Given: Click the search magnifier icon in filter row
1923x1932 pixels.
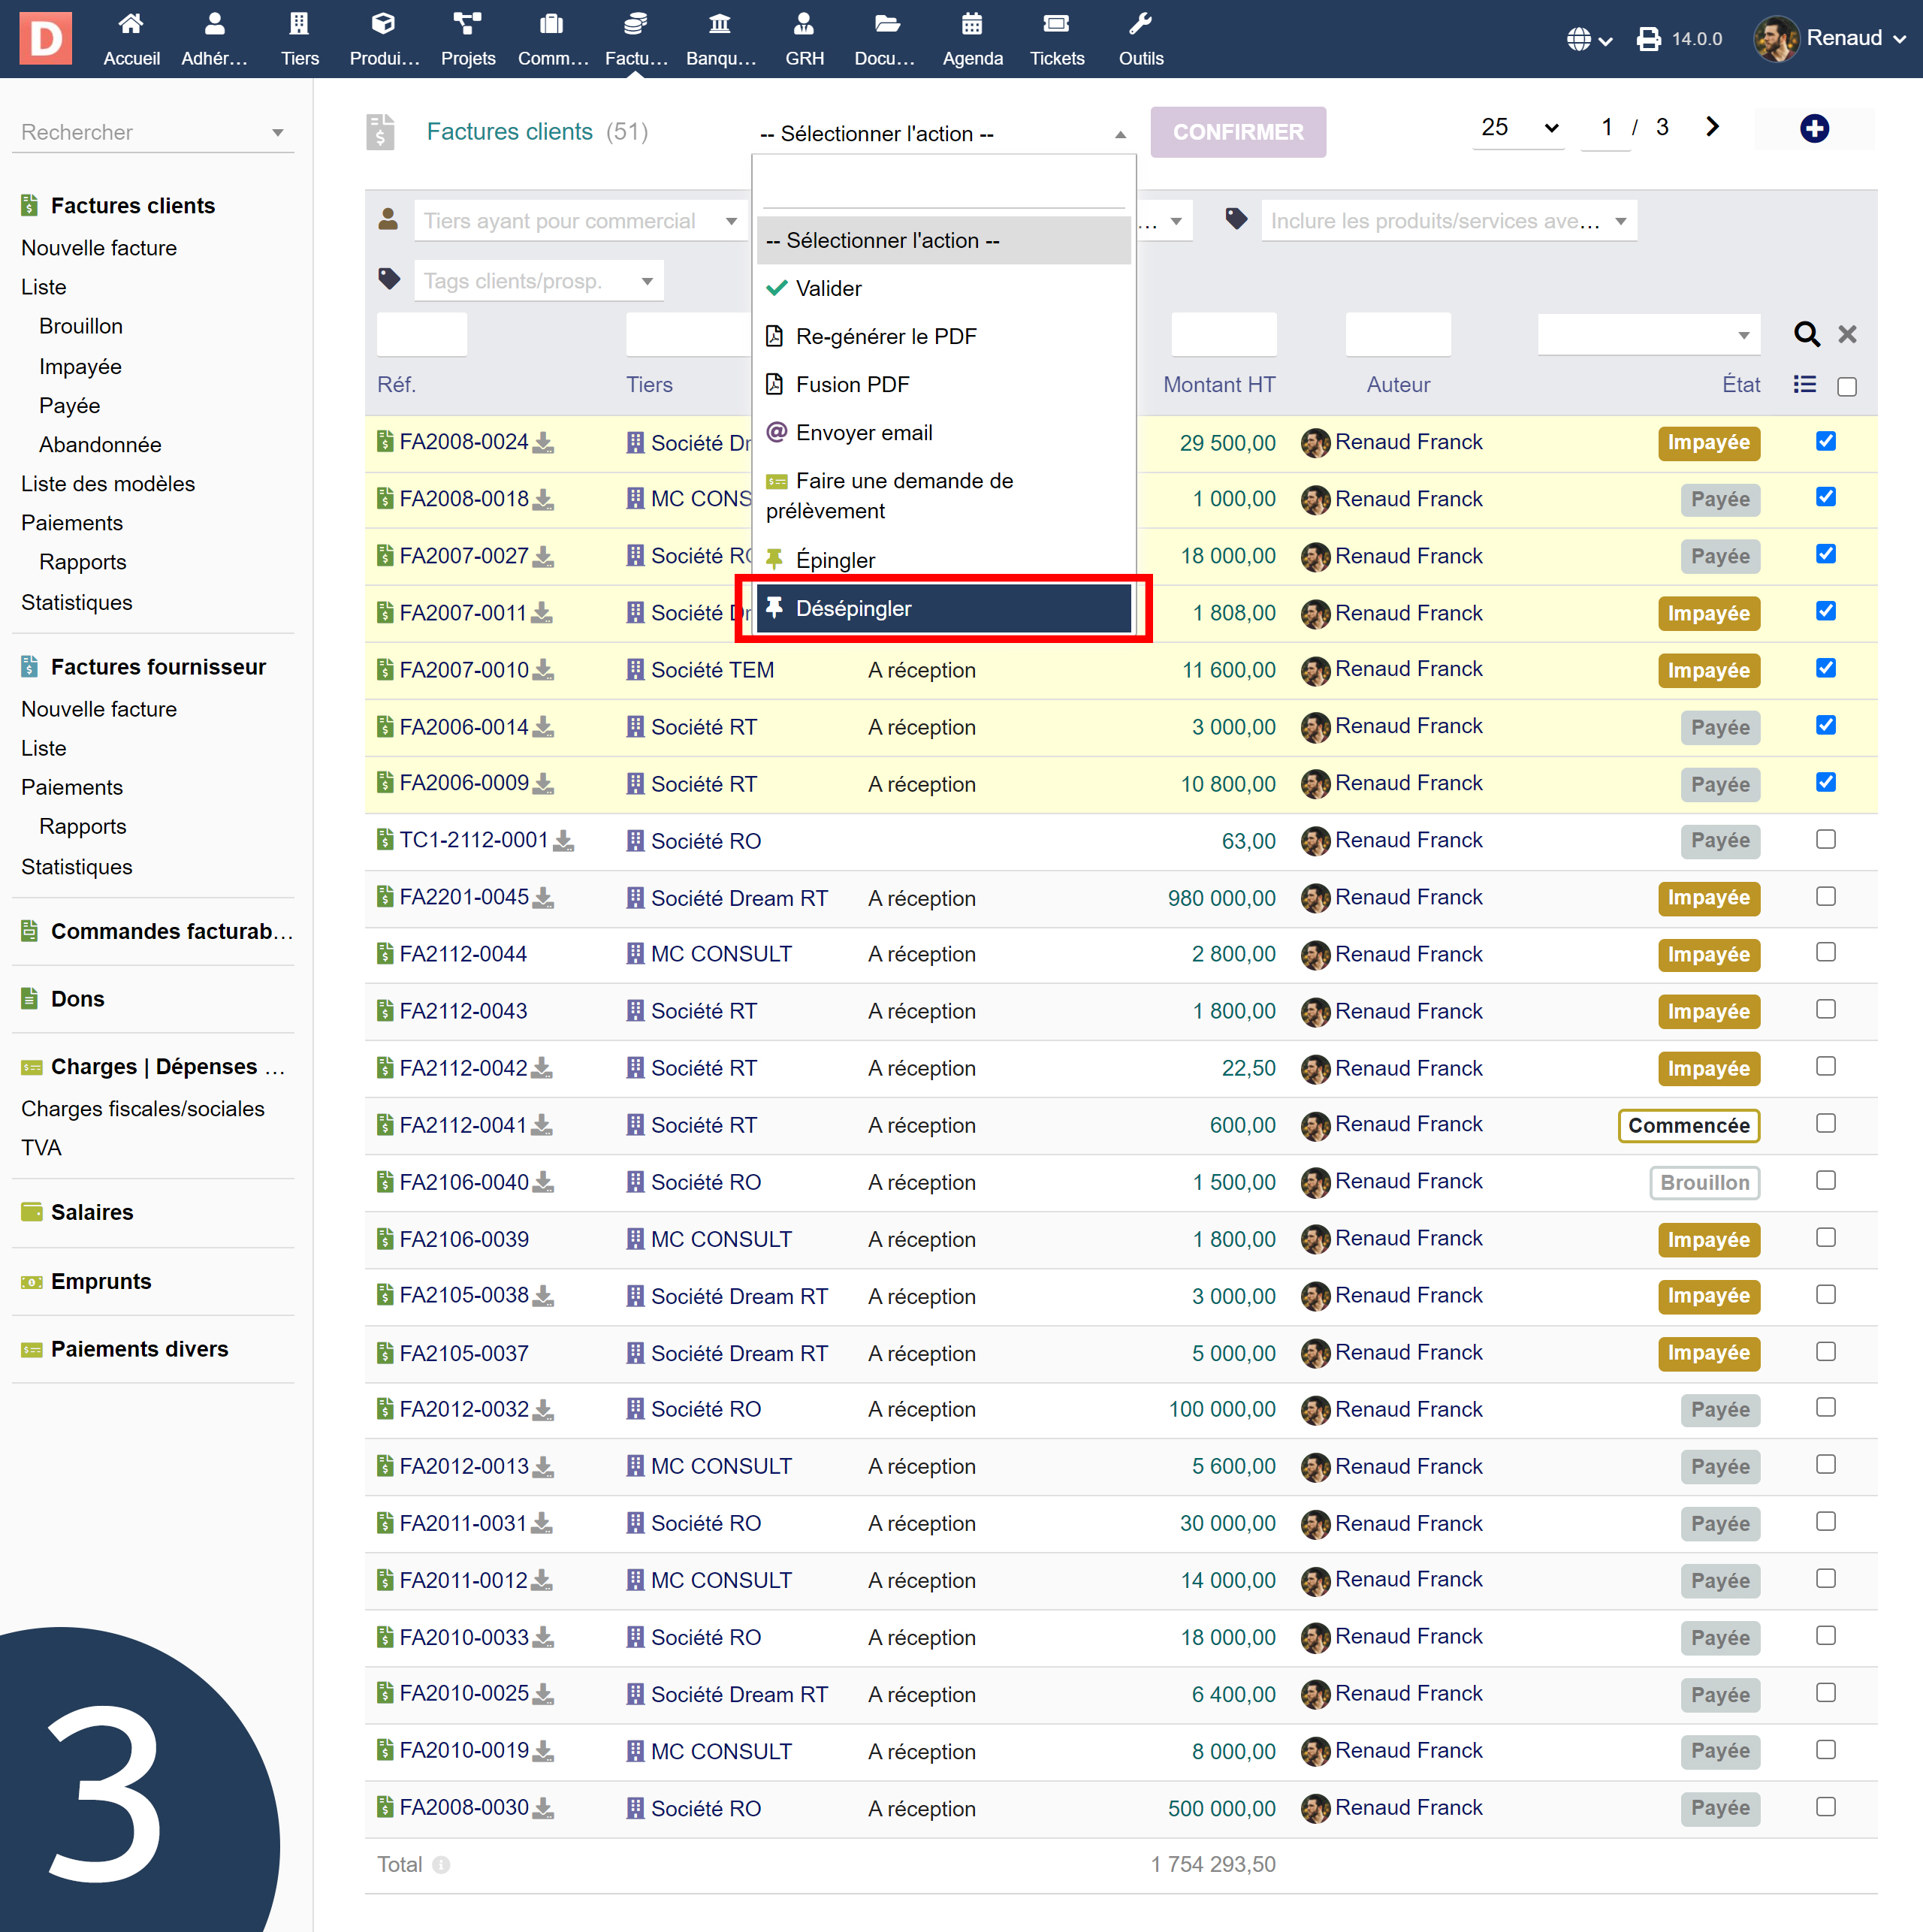Looking at the screenshot, I should click(1806, 334).
